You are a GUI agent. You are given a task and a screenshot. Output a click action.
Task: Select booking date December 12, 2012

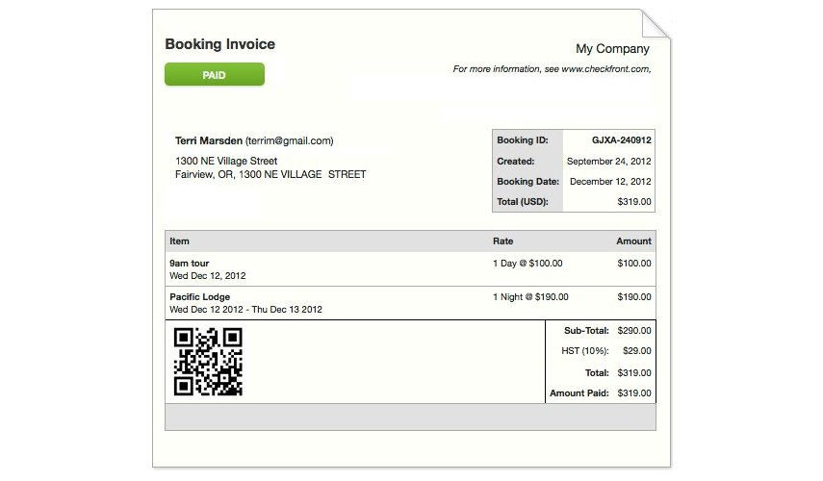click(610, 182)
